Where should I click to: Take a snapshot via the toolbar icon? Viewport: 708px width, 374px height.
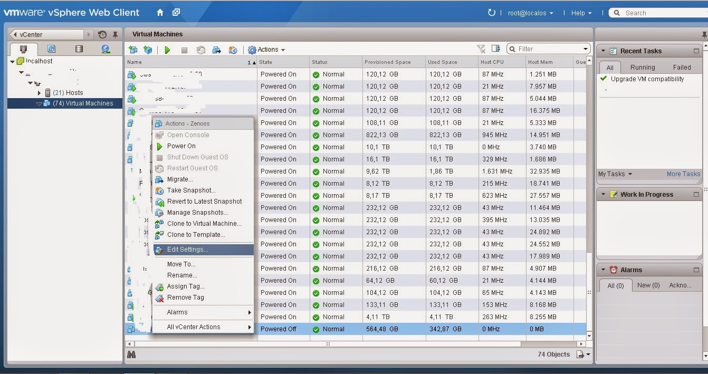tap(233, 49)
